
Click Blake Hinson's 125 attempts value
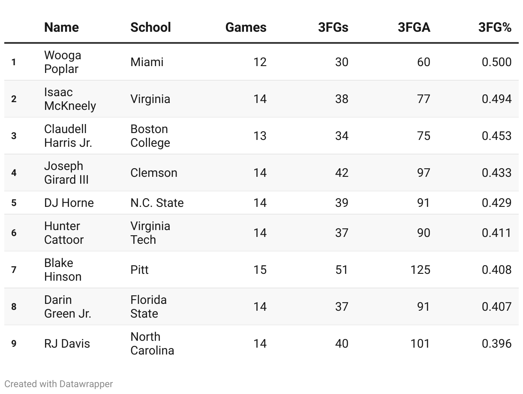pos(420,270)
